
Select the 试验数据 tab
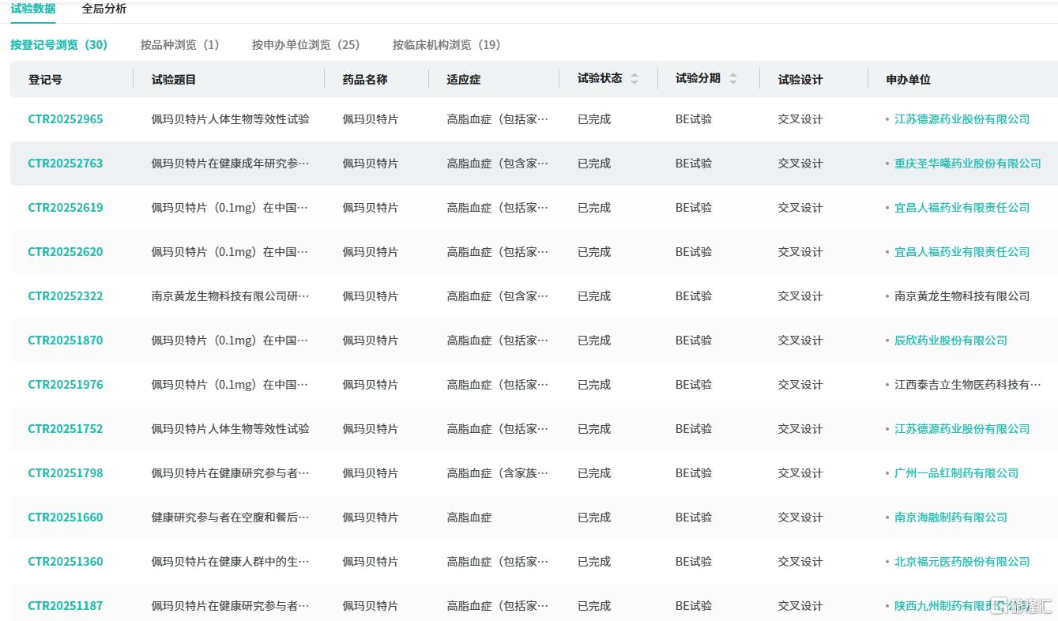click(x=33, y=9)
